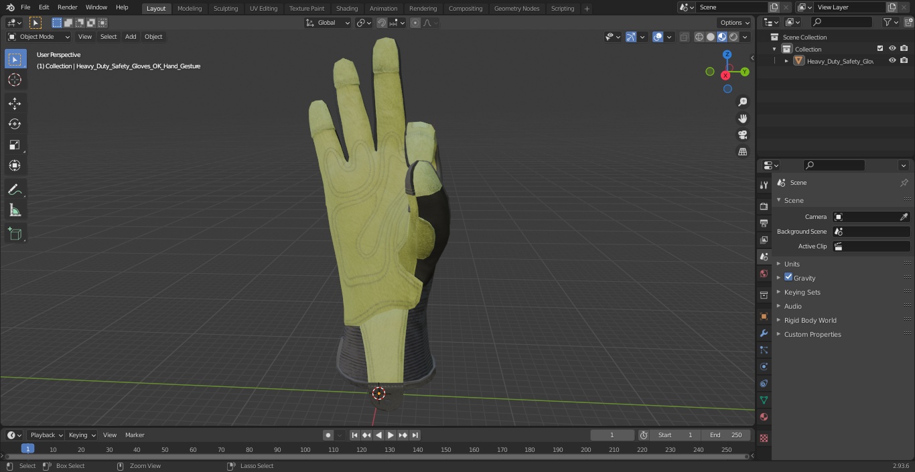Open the timeline Marker menu
The height and width of the screenshot is (472, 915).
pyautogui.click(x=135, y=435)
